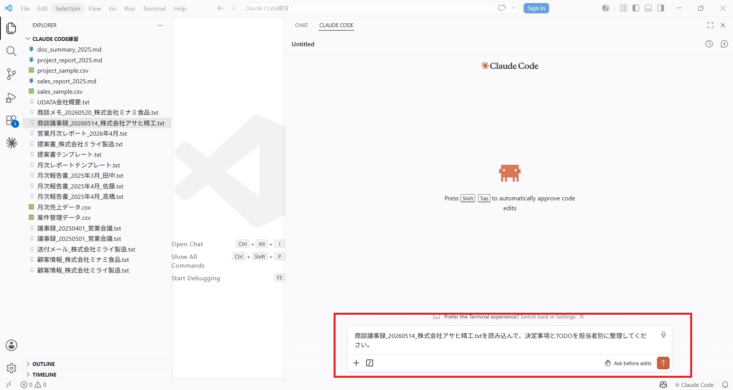Send the prompt with the arrow button
Viewport: 733px width, 390px height.
click(x=663, y=363)
